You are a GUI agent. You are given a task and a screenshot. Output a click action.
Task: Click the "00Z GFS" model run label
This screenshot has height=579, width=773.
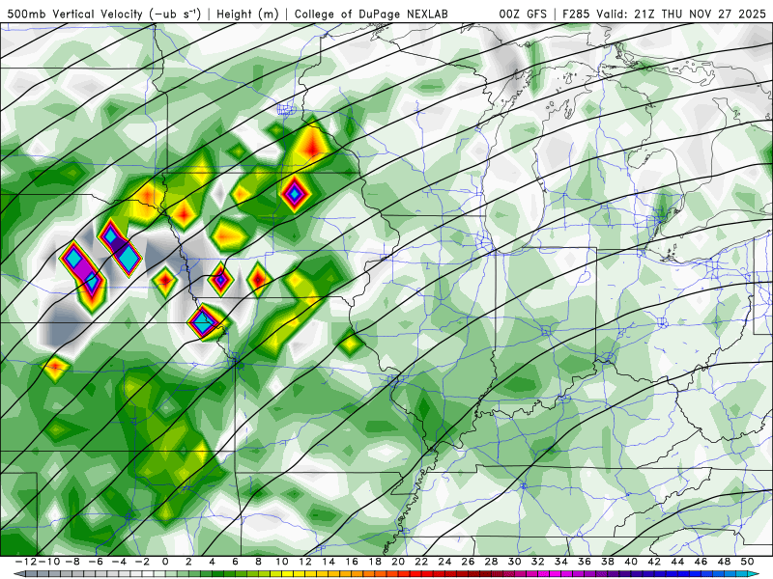tap(523, 14)
